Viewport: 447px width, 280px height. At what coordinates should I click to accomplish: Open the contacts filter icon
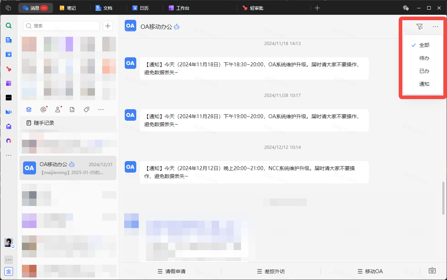(58, 109)
